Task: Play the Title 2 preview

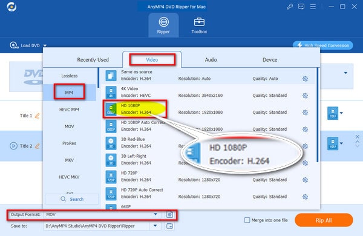Action: (13, 146)
